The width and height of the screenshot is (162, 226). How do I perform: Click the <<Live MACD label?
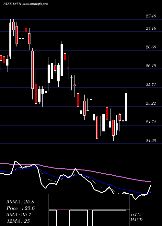[x=136, y=217]
